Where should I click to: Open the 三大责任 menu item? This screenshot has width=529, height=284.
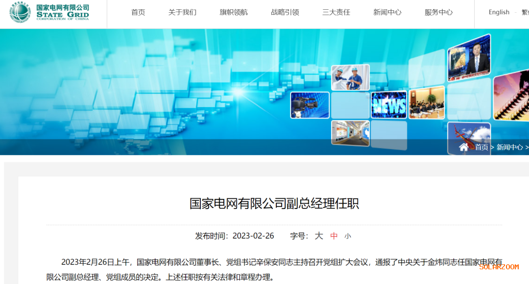tap(336, 12)
